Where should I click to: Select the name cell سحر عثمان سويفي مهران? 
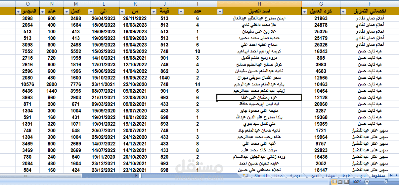[x=259, y=78]
